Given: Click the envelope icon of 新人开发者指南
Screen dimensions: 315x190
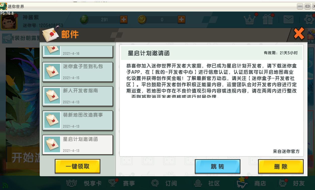Looking at the screenshot, I should [x=52, y=96].
